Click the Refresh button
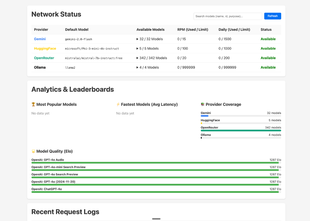The image size is (310, 221). (x=272, y=16)
